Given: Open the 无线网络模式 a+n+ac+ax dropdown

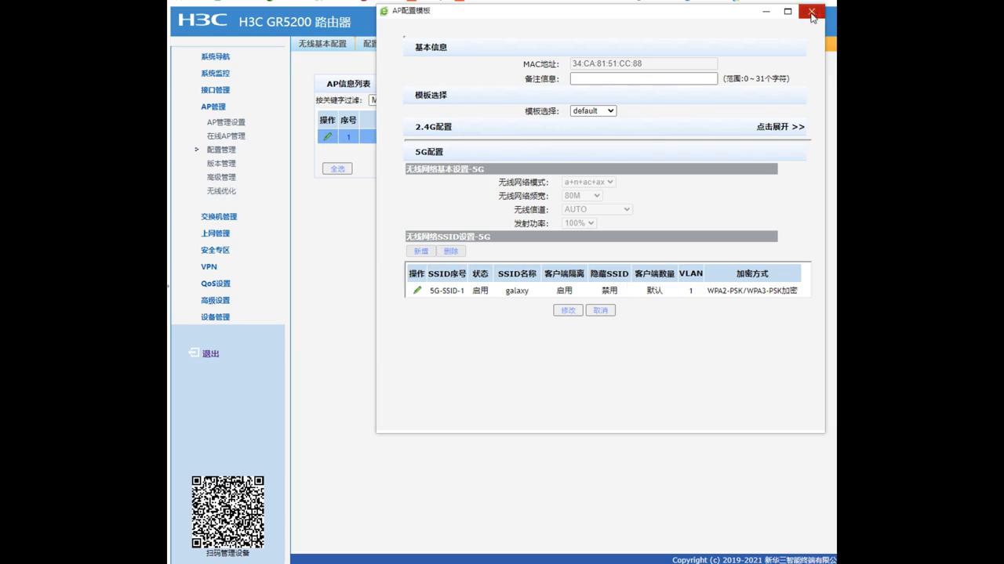Looking at the screenshot, I should click(588, 182).
